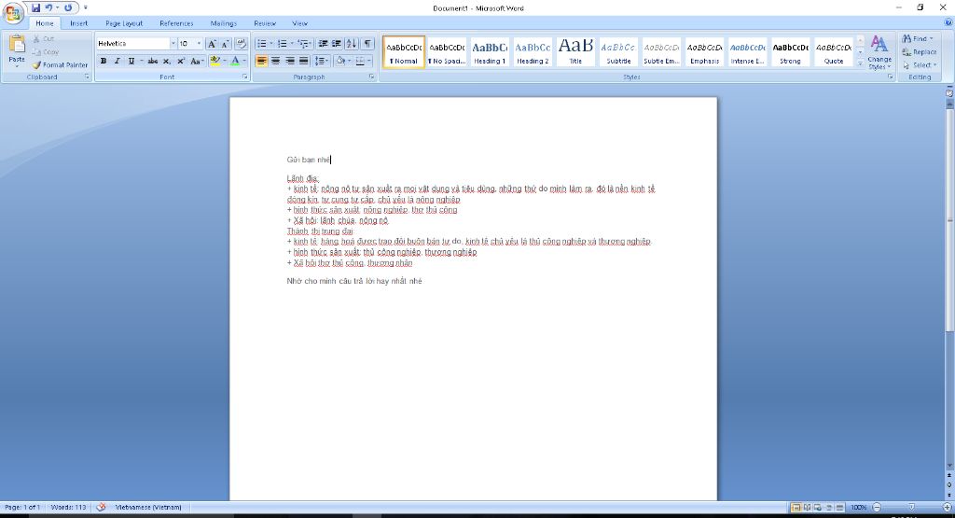Viewport: 955px width, 518px height.
Task: Justify the paragraph text
Action: tap(304, 61)
